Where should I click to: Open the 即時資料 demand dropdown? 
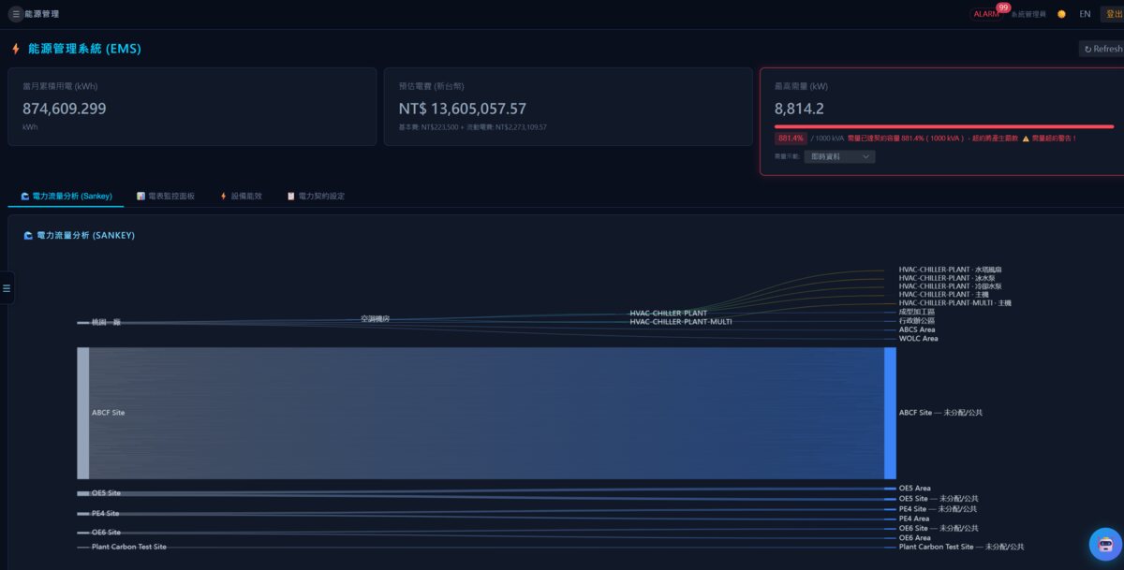click(839, 156)
